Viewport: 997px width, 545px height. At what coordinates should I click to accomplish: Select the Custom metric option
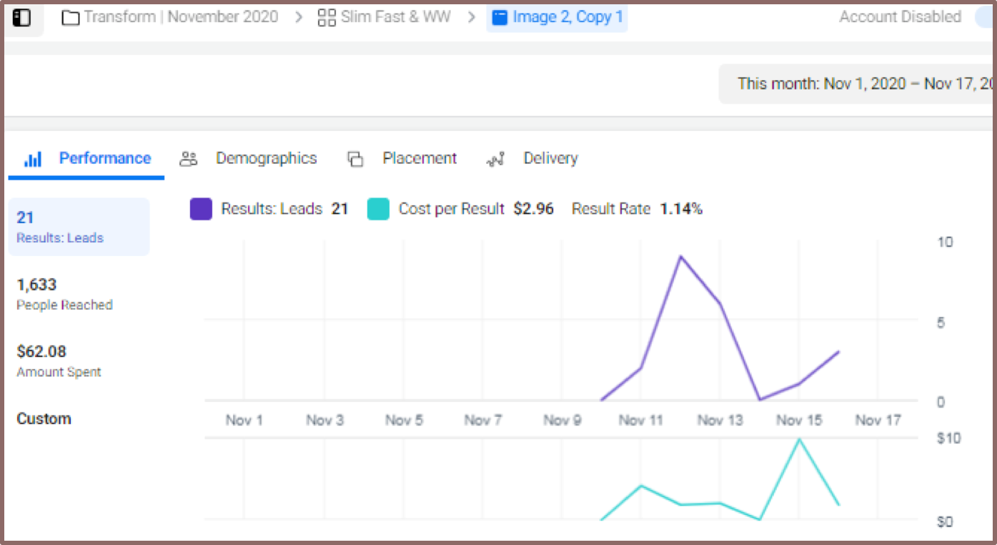(x=44, y=419)
